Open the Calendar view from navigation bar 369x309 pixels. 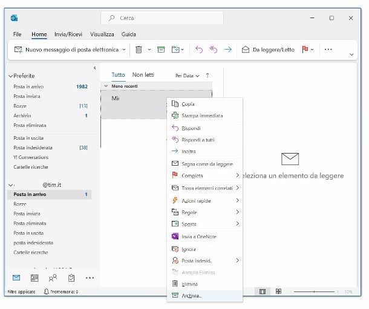point(34,278)
